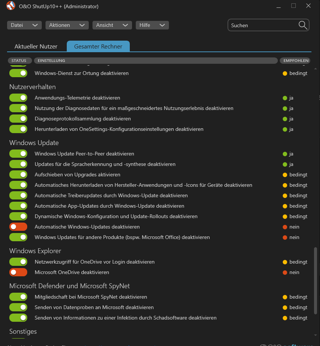Click the red dot beside Microsoft OneDrive deaktivieren
320x346 pixels.
(x=285, y=273)
